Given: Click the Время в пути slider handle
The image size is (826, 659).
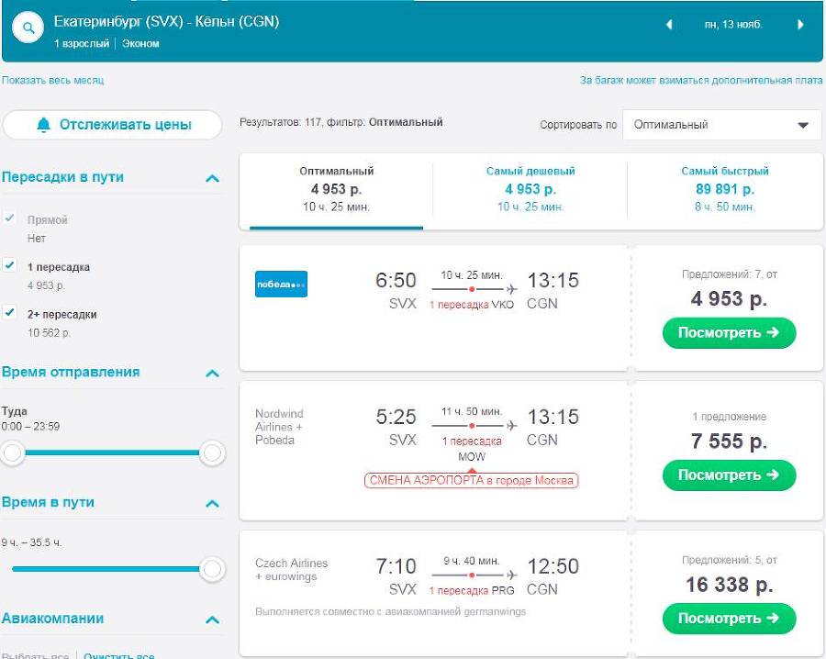Looking at the screenshot, I should point(212,570).
